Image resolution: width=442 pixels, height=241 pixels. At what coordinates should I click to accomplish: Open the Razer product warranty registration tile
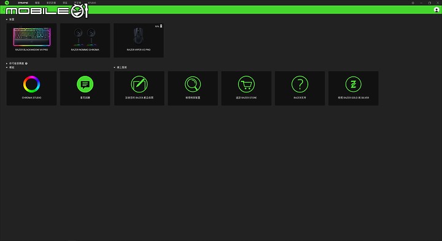[139, 88]
